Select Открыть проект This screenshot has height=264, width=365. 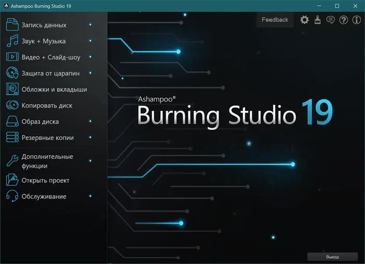click(x=46, y=180)
